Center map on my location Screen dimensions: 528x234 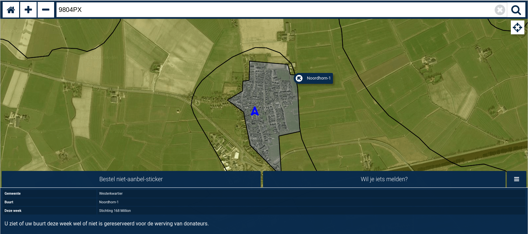517,27
